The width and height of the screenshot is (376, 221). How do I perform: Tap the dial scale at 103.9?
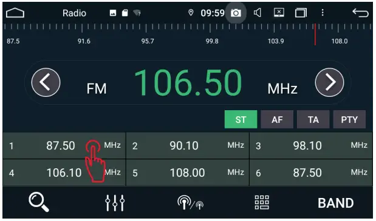pos(276,41)
